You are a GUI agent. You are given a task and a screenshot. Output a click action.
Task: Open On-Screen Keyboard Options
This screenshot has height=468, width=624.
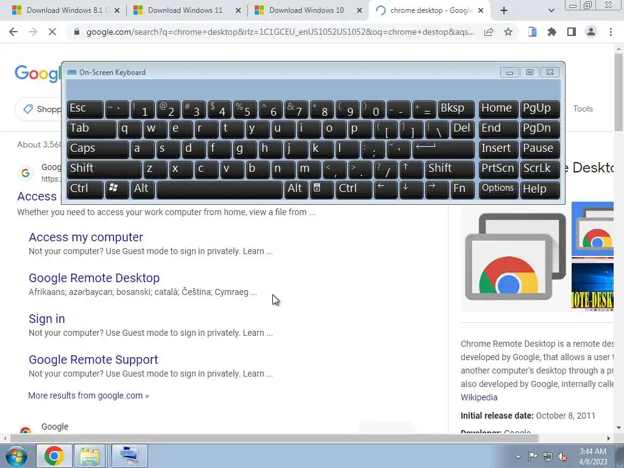[x=498, y=190]
